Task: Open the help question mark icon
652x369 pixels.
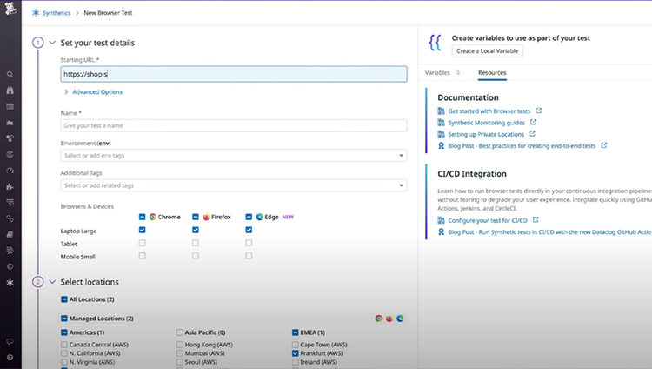Action: point(10,358)
